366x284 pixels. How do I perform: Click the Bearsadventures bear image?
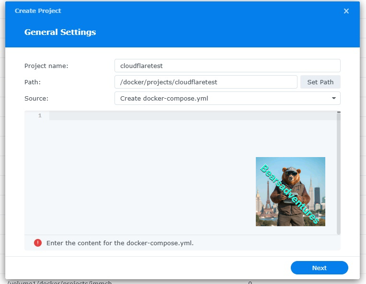click(290, 192)
